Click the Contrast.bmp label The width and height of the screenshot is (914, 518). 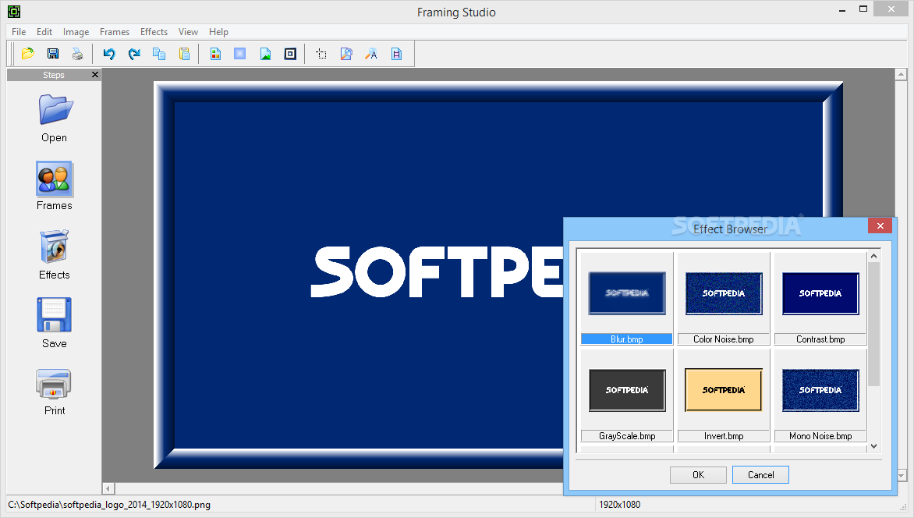coord(820,339)
